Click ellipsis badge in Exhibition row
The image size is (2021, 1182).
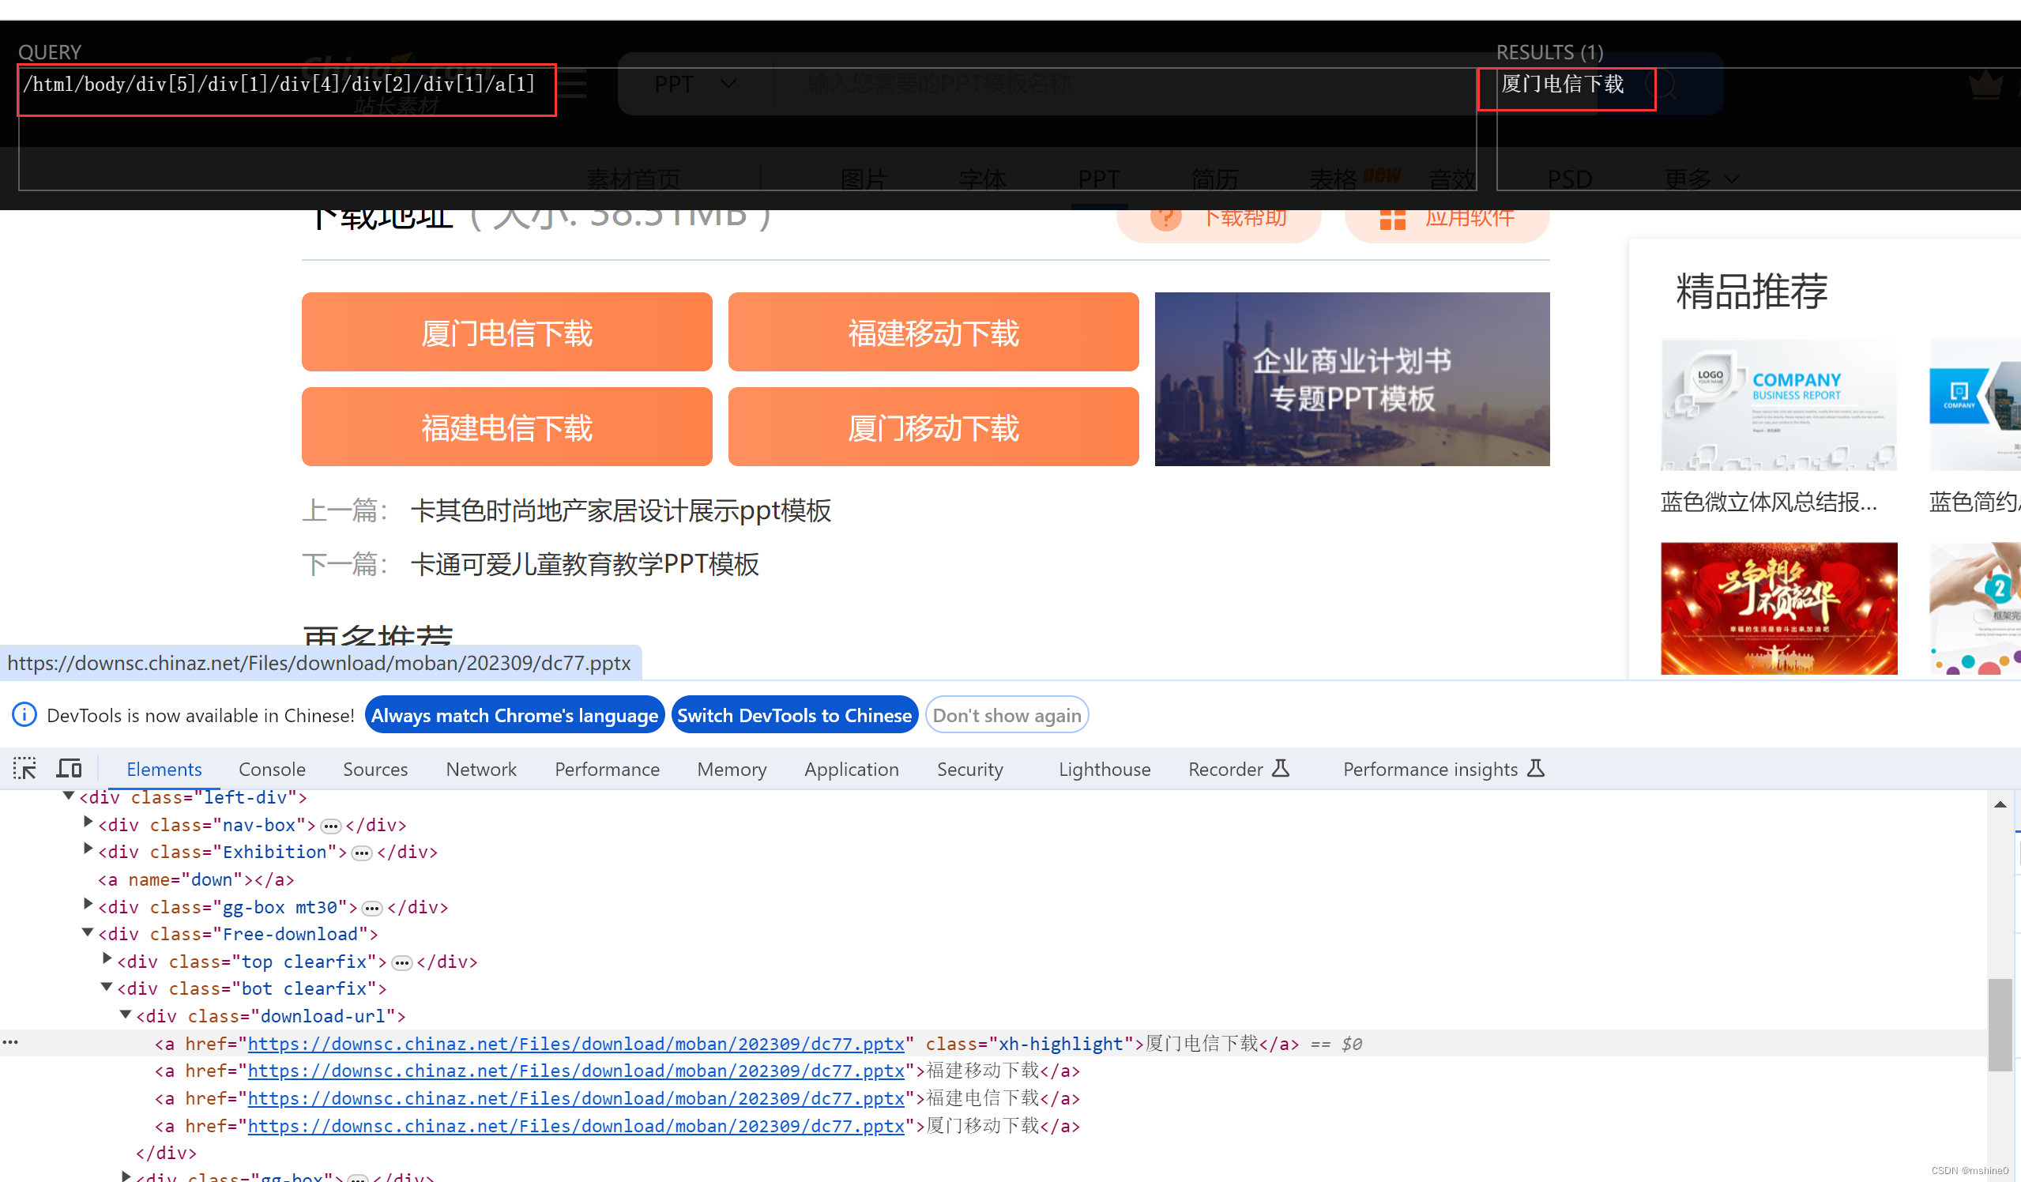click(x=363, y=853)
